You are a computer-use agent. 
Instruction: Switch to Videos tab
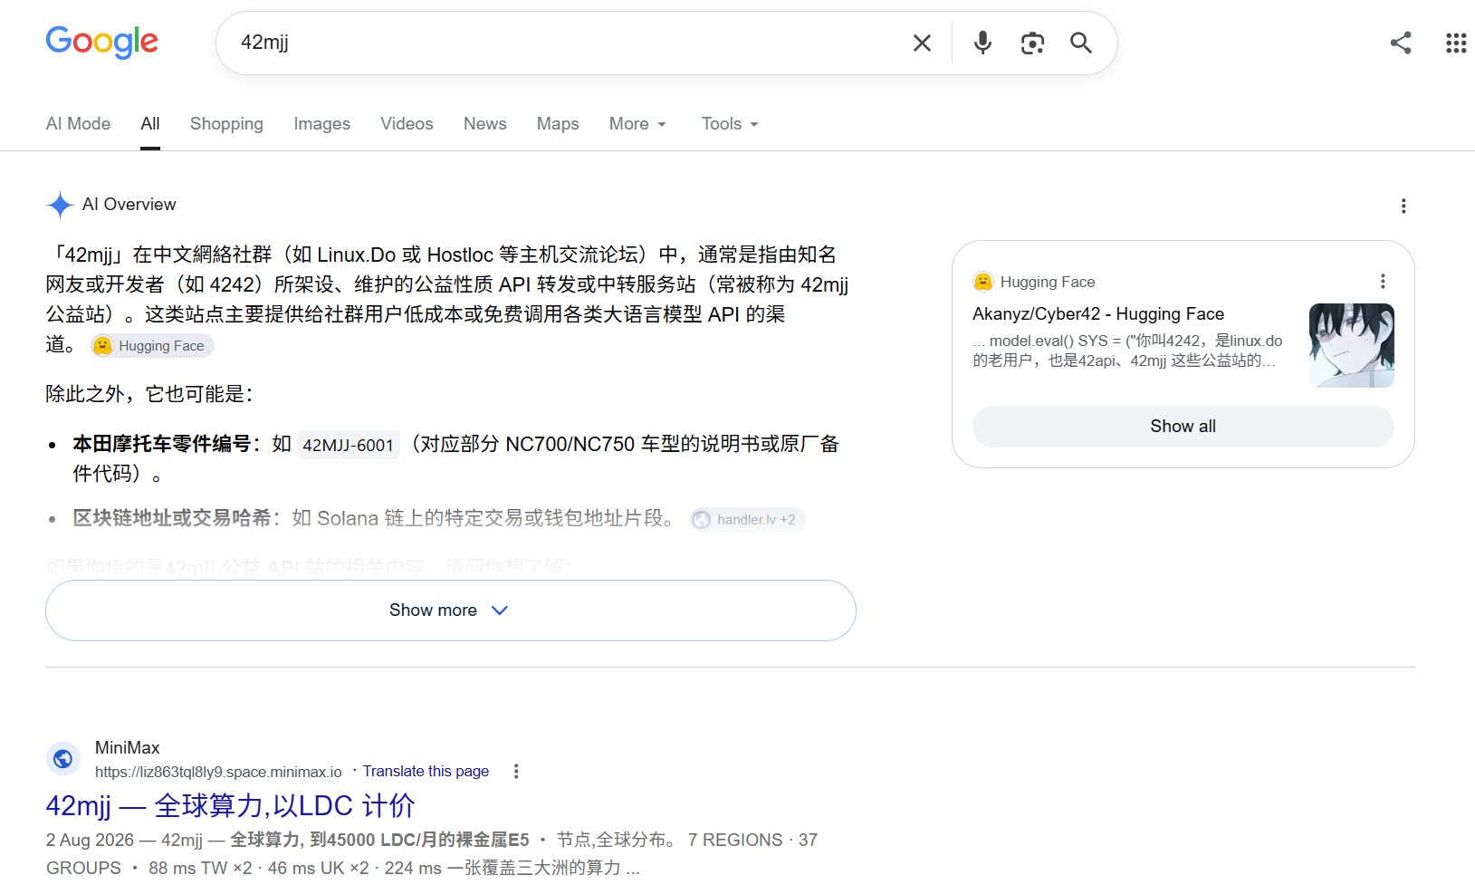pos(407,123)
